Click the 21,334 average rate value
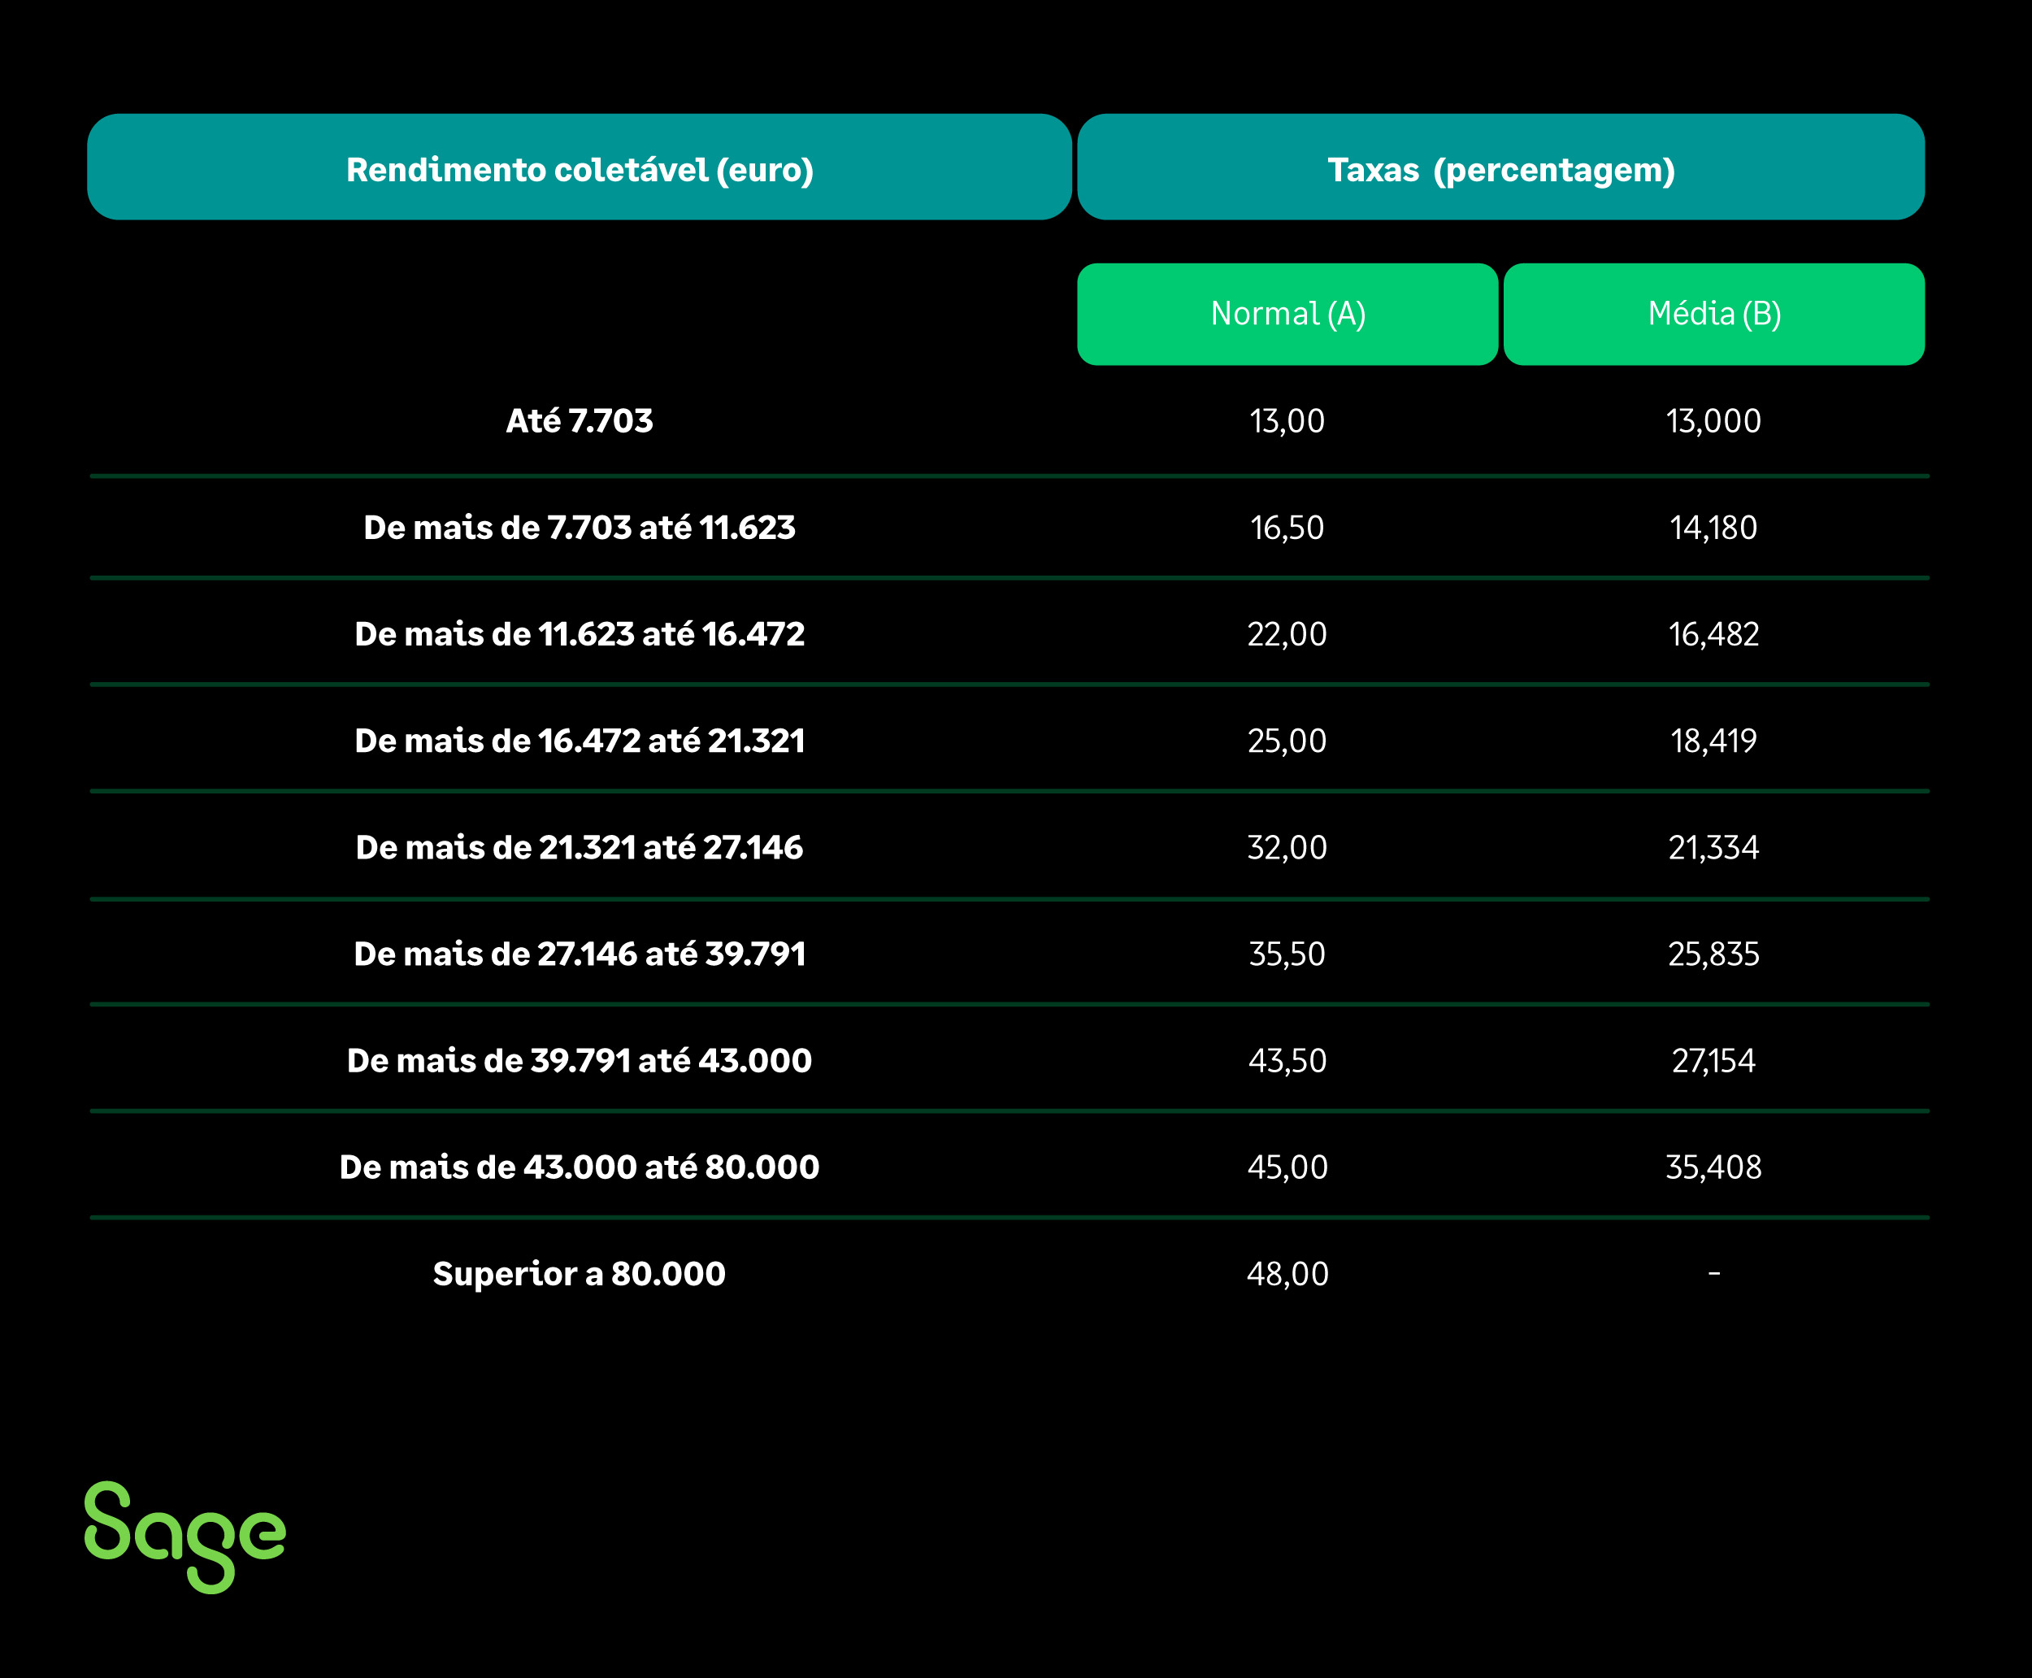 click(x=1713, y=848)
